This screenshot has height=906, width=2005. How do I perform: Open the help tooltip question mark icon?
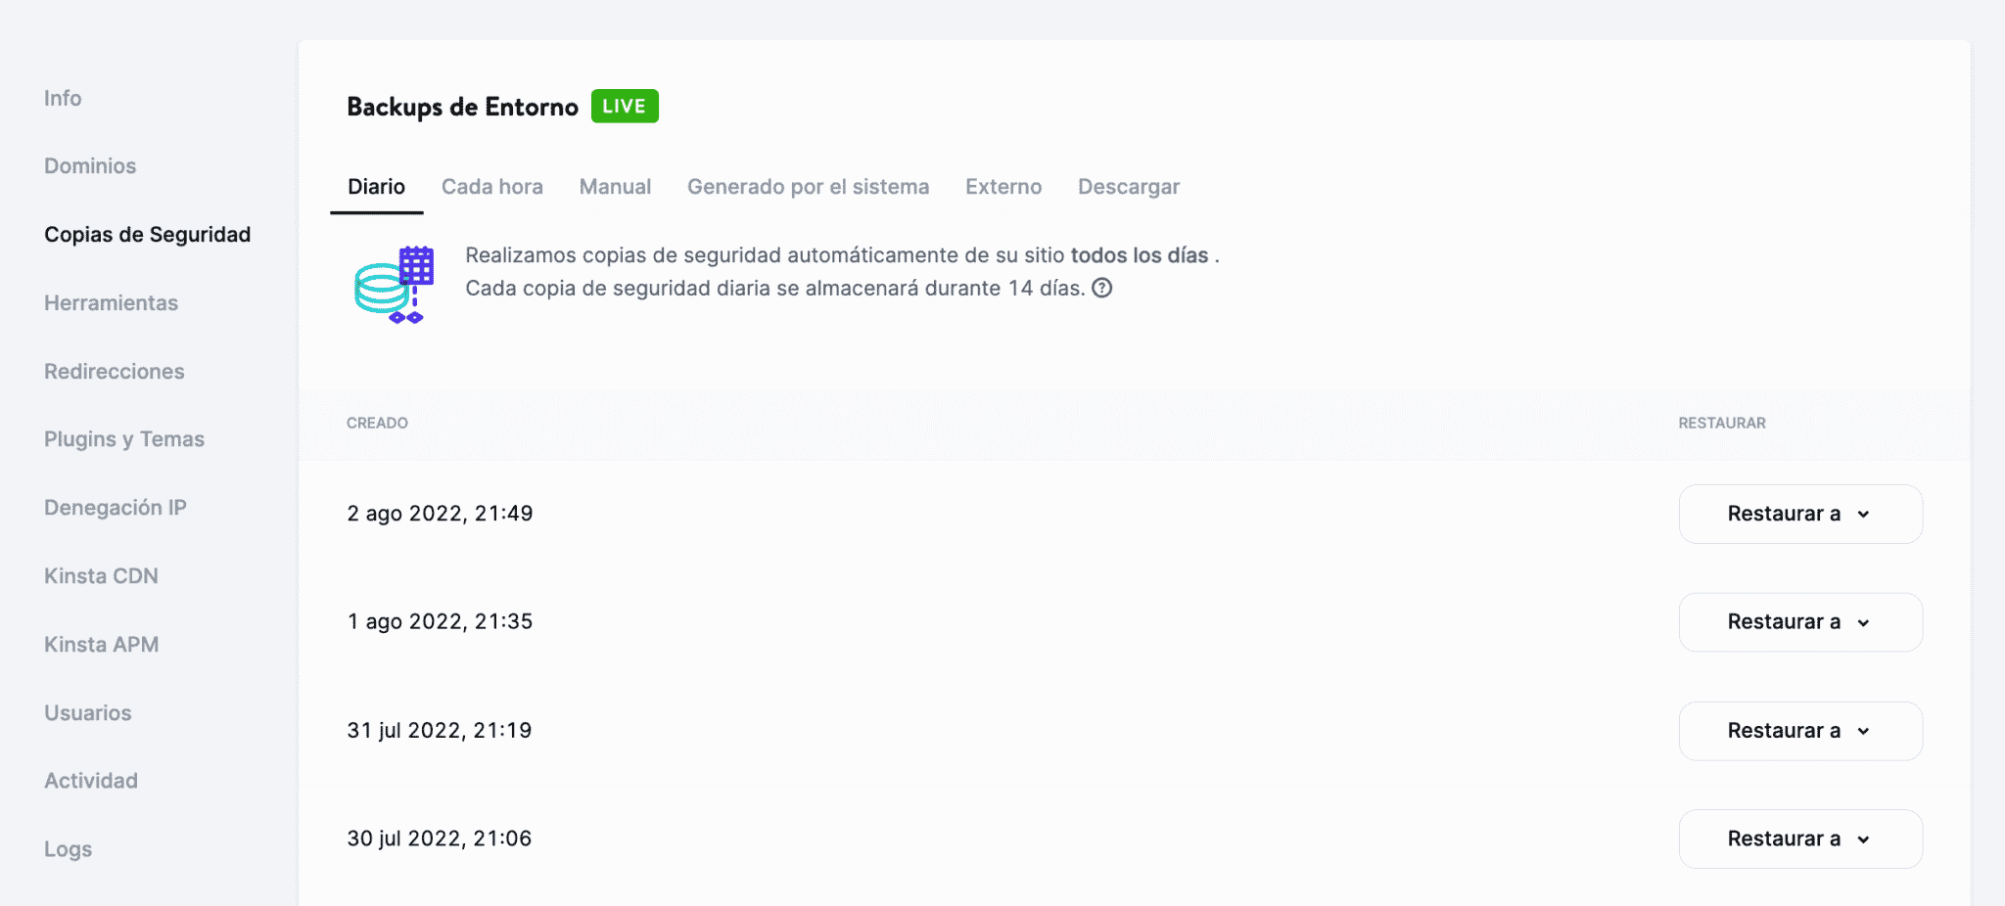[x=1102, y=288]
